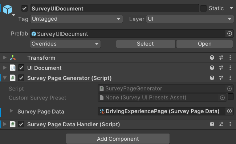Expand the UI Document component foldout
Image resolution: width=236 pixels, height=144 pixels.
(5, 68)
